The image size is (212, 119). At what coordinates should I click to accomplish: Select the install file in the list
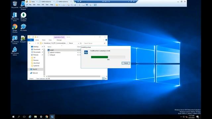(x=52, y=50)
